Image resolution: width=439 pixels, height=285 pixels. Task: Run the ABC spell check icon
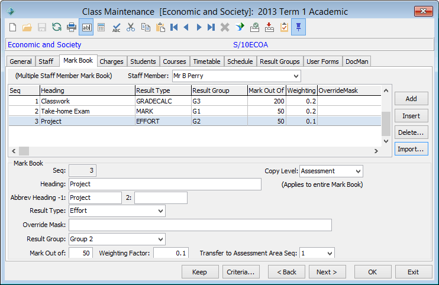pos(116,27)
